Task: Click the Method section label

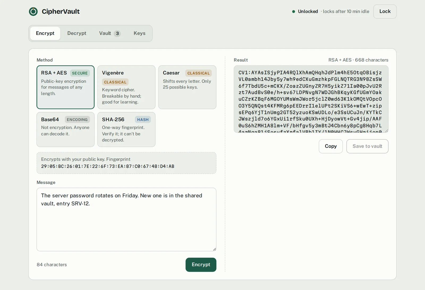Action: coord(45,60)
